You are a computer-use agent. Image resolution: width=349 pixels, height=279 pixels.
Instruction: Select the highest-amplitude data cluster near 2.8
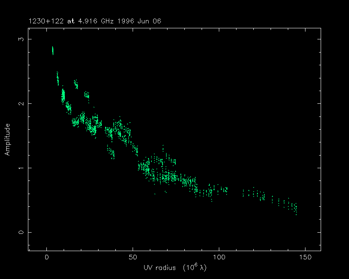[x=53, y=50]
